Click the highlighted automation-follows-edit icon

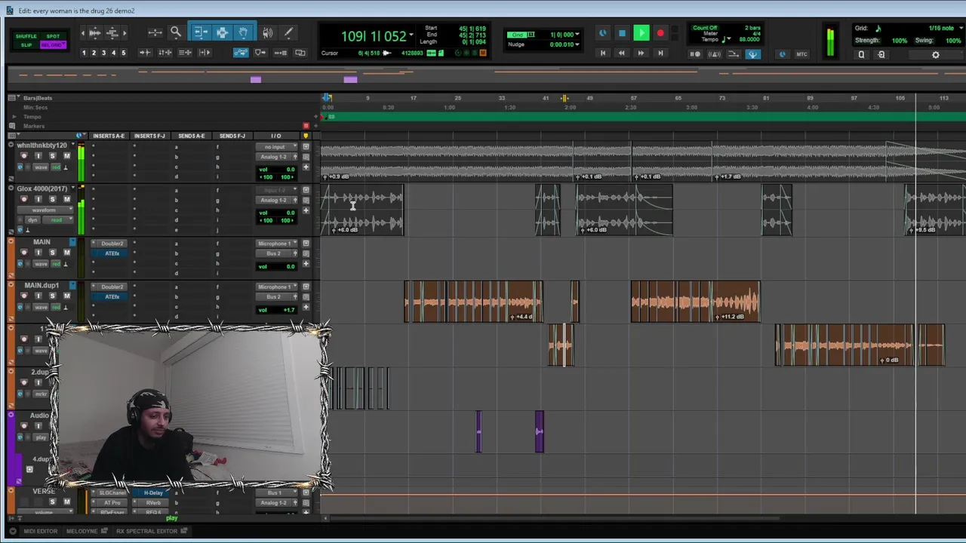240,53
